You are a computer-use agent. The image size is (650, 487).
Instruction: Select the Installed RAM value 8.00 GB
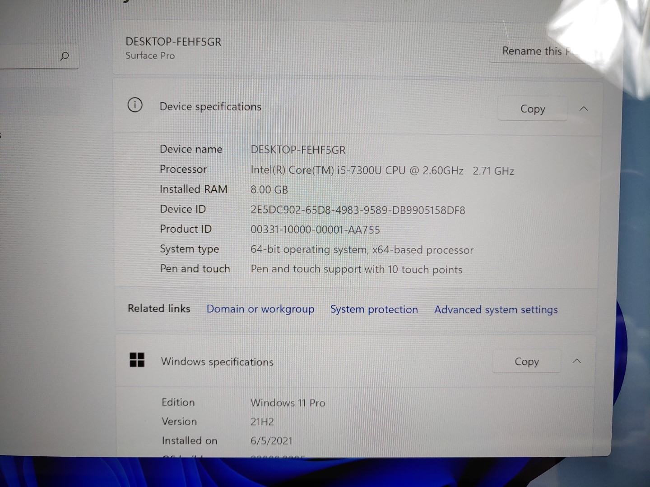(269, 190)
